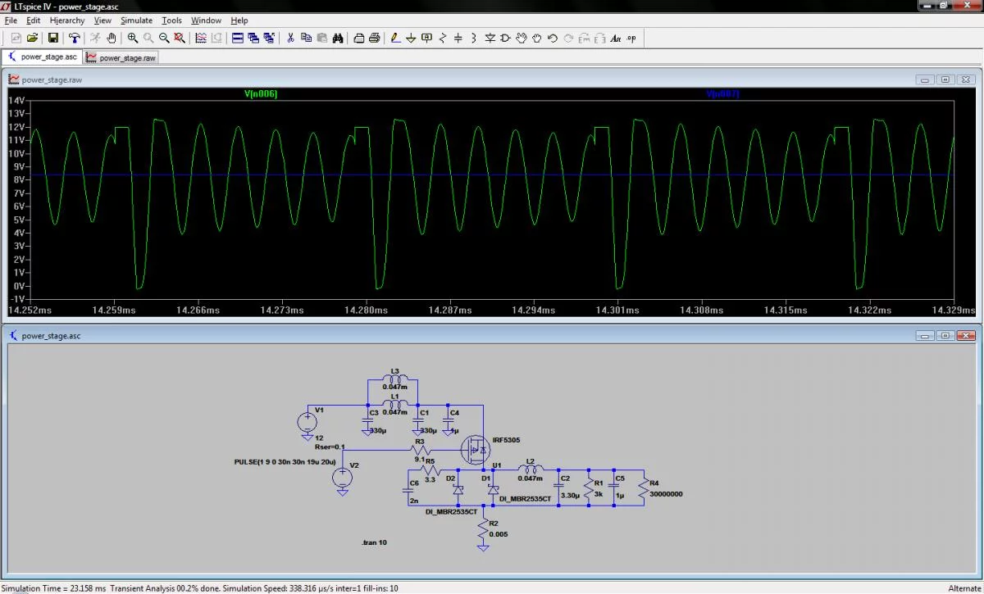
Task: Click the Save floppy disk icon
Action: [x=53, y=38]
